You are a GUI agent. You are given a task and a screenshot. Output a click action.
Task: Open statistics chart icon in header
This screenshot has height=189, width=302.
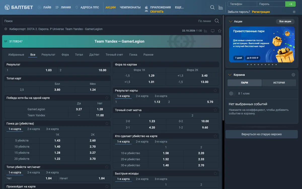(221, 7)
